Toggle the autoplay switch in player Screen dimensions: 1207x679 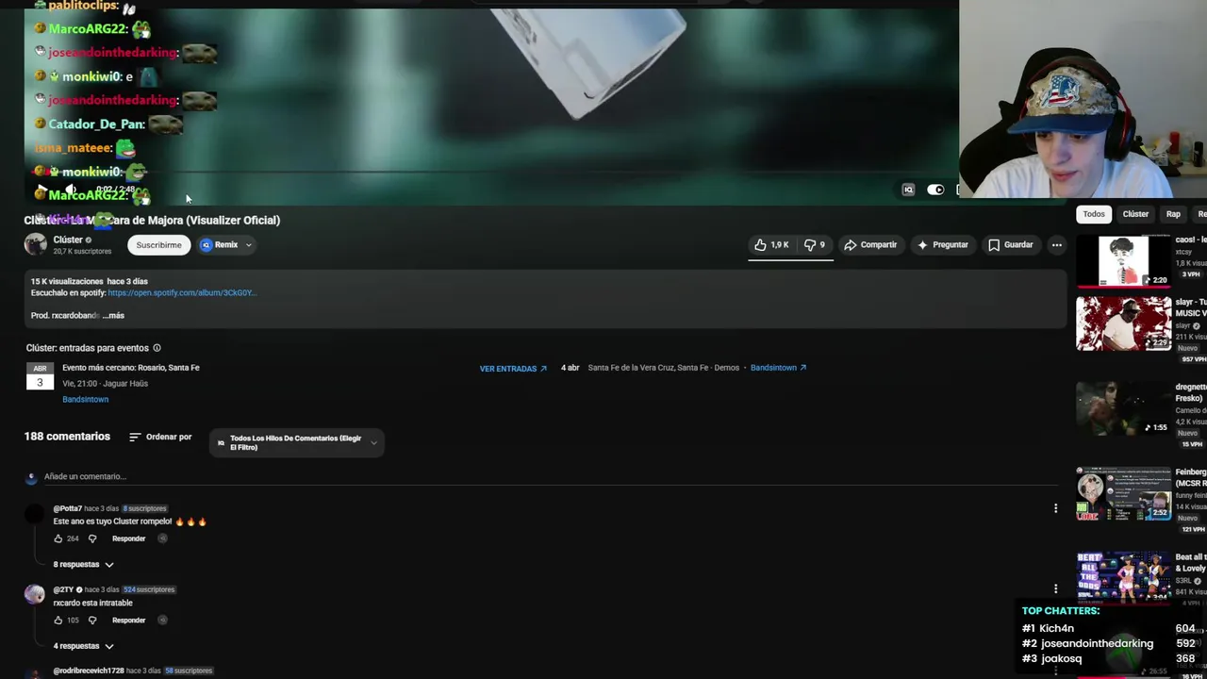[x=935, y=190]
